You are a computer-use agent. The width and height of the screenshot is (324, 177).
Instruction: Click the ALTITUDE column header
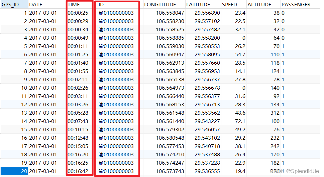coord(263,5)
